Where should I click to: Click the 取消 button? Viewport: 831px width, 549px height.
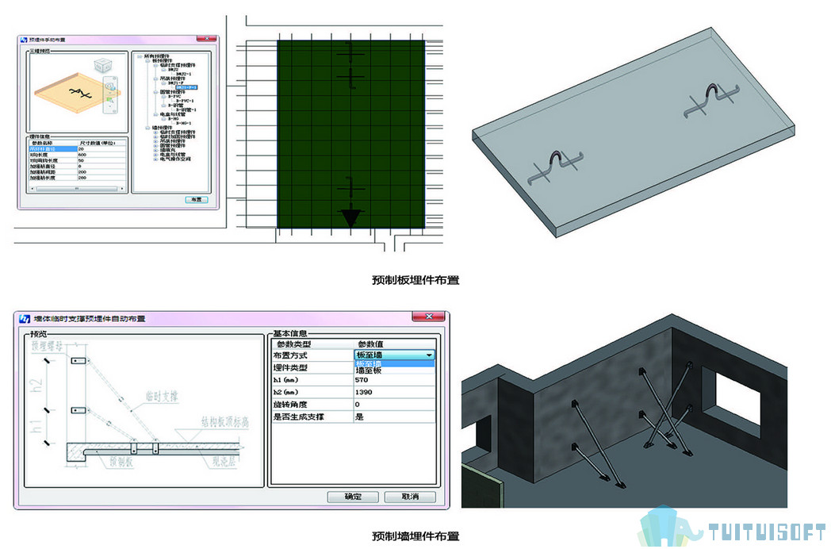(410, 497)
